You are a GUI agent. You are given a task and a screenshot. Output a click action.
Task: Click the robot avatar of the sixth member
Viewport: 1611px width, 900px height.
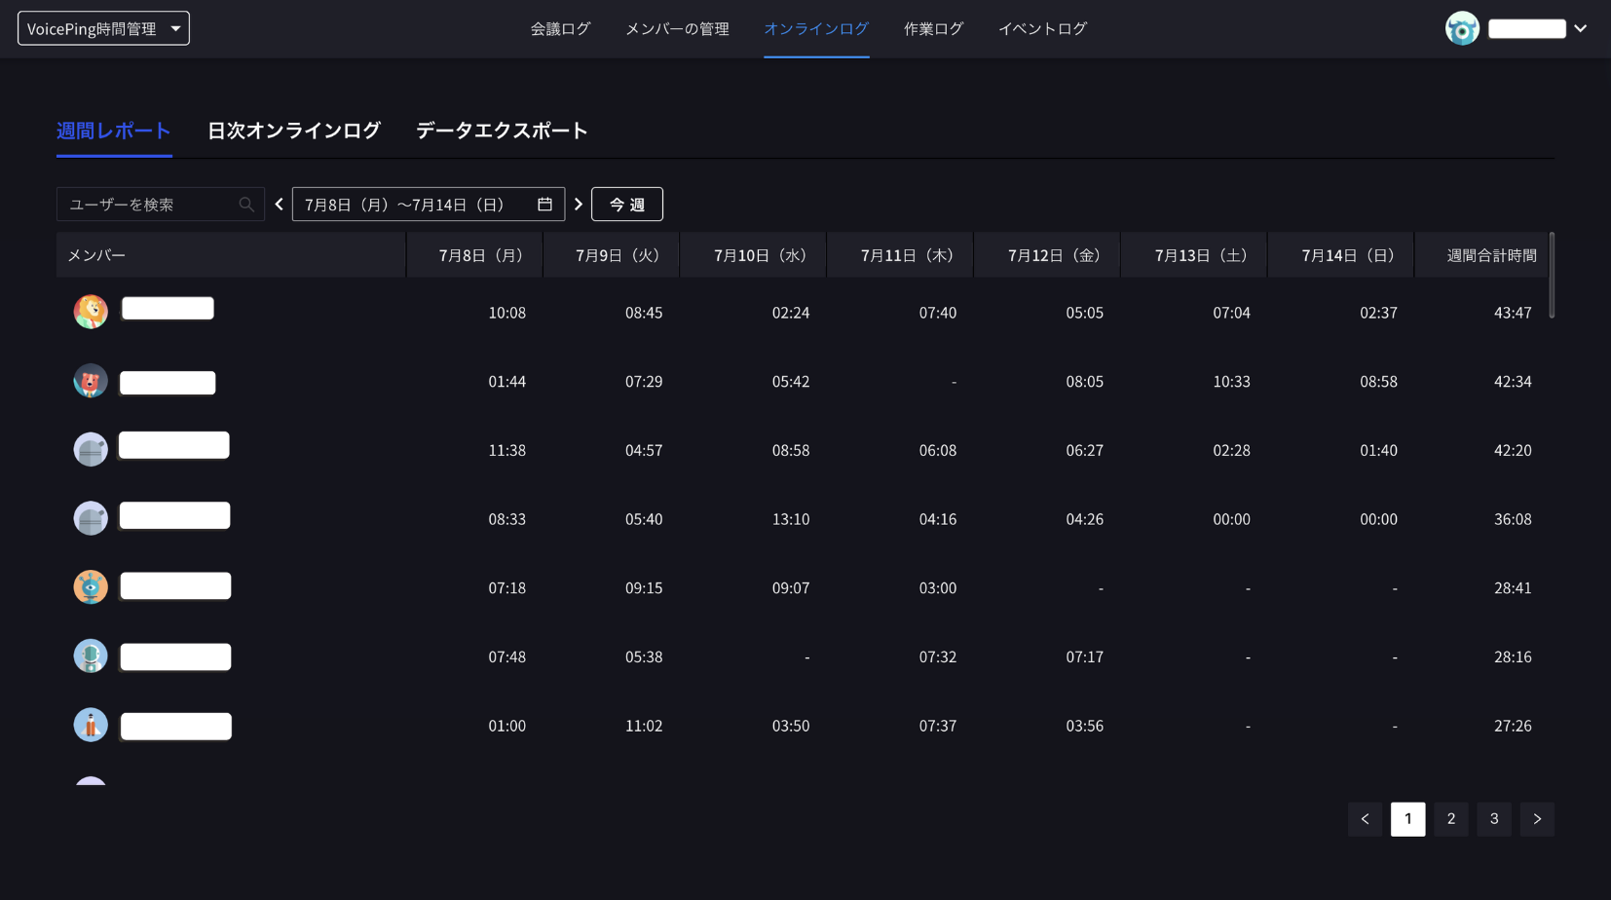point(91,656)
